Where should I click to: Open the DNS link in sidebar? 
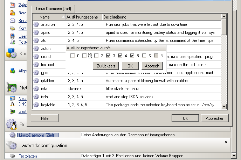(x=22, y=104)
